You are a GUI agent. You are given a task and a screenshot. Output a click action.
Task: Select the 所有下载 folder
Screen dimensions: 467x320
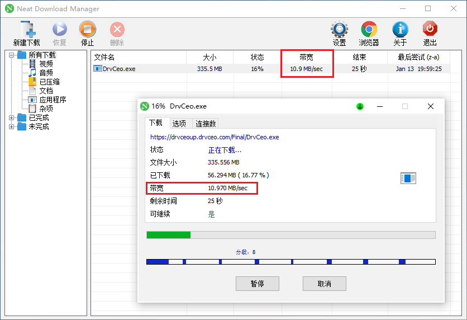pos(42,55)
